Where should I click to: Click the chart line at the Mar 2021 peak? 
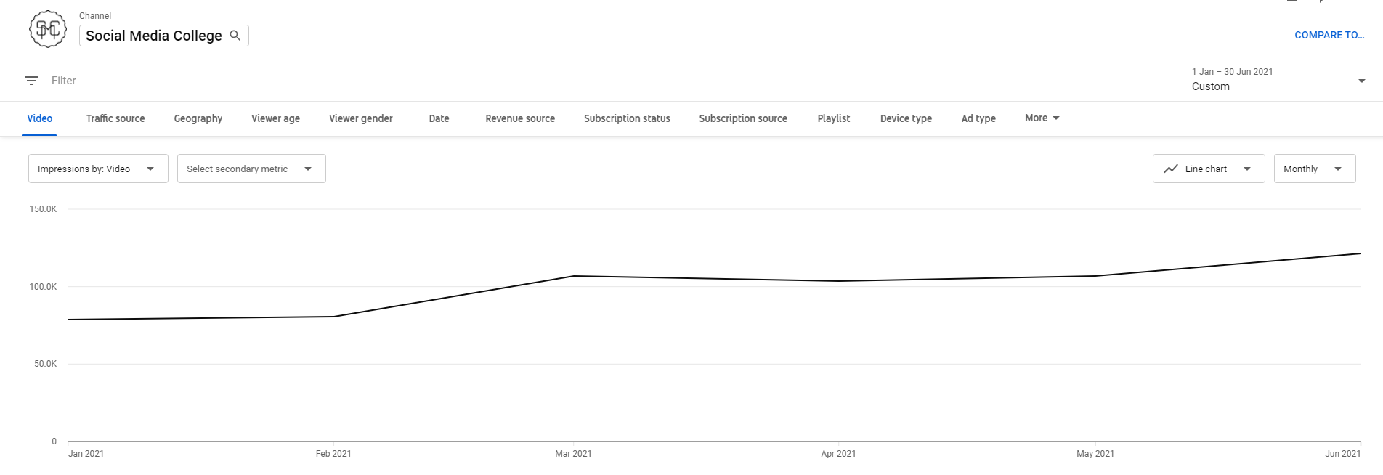pyautogui.click(x=574, y=276)
